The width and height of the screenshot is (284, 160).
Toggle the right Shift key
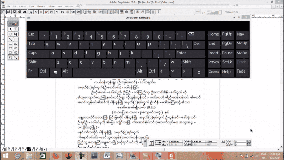(193, 63)
